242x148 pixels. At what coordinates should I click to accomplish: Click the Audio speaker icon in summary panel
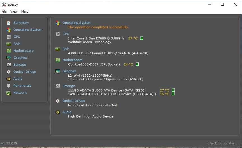point(58,112)
